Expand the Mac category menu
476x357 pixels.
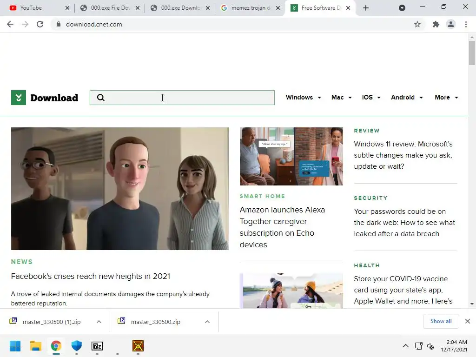coord(342,98)
